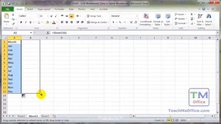Open Find & Select binoculars menu

point(209,20)
